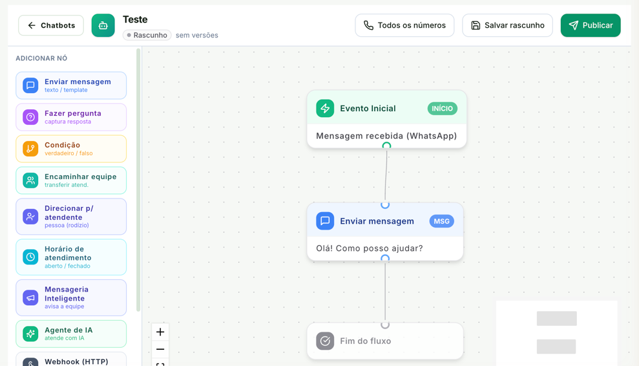This screenshot has width=639, height=366.
Task: Click the Evento Inicial lightning bolt icon
Action: [325, 109]
